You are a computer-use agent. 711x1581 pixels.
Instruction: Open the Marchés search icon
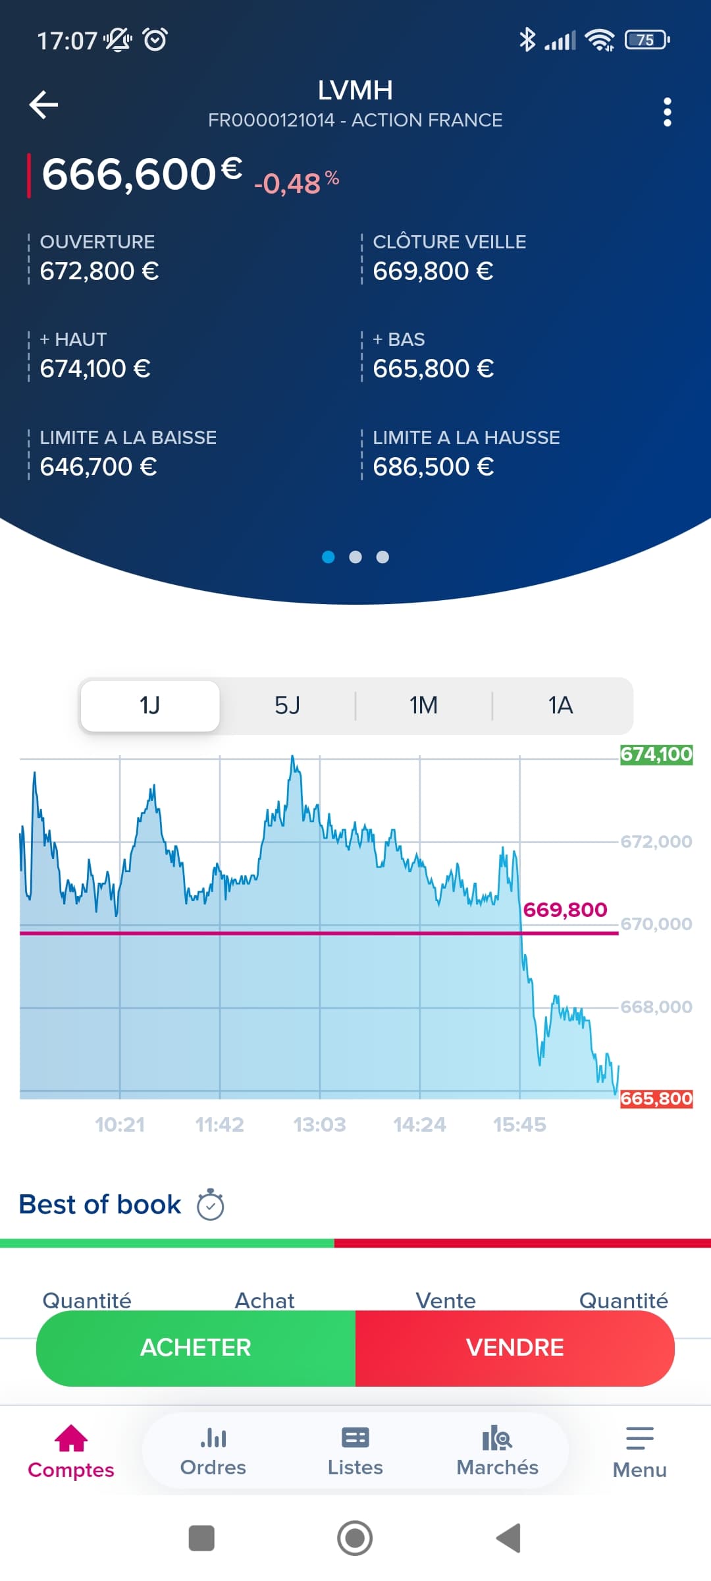click(497, 1438)
